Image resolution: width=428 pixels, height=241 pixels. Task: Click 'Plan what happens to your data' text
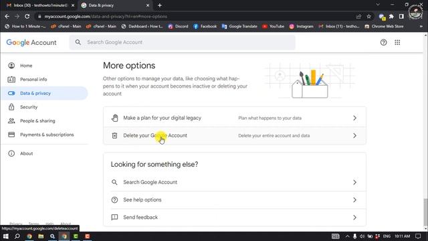[270, 118]
